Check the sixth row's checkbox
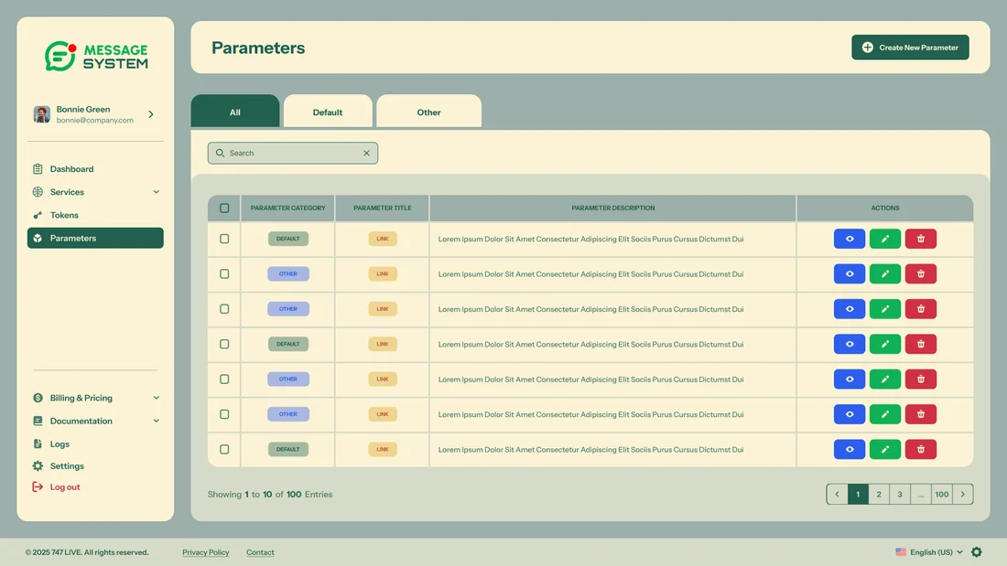The height and width of the screenshot is (566, 1007). (x=224, y=414)
